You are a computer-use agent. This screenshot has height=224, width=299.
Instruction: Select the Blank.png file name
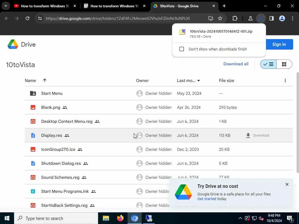51,107
